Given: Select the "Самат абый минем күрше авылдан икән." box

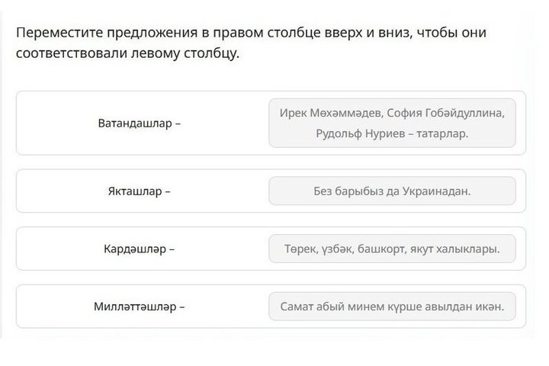Looking at the screenshot, I should pos(392,307).
